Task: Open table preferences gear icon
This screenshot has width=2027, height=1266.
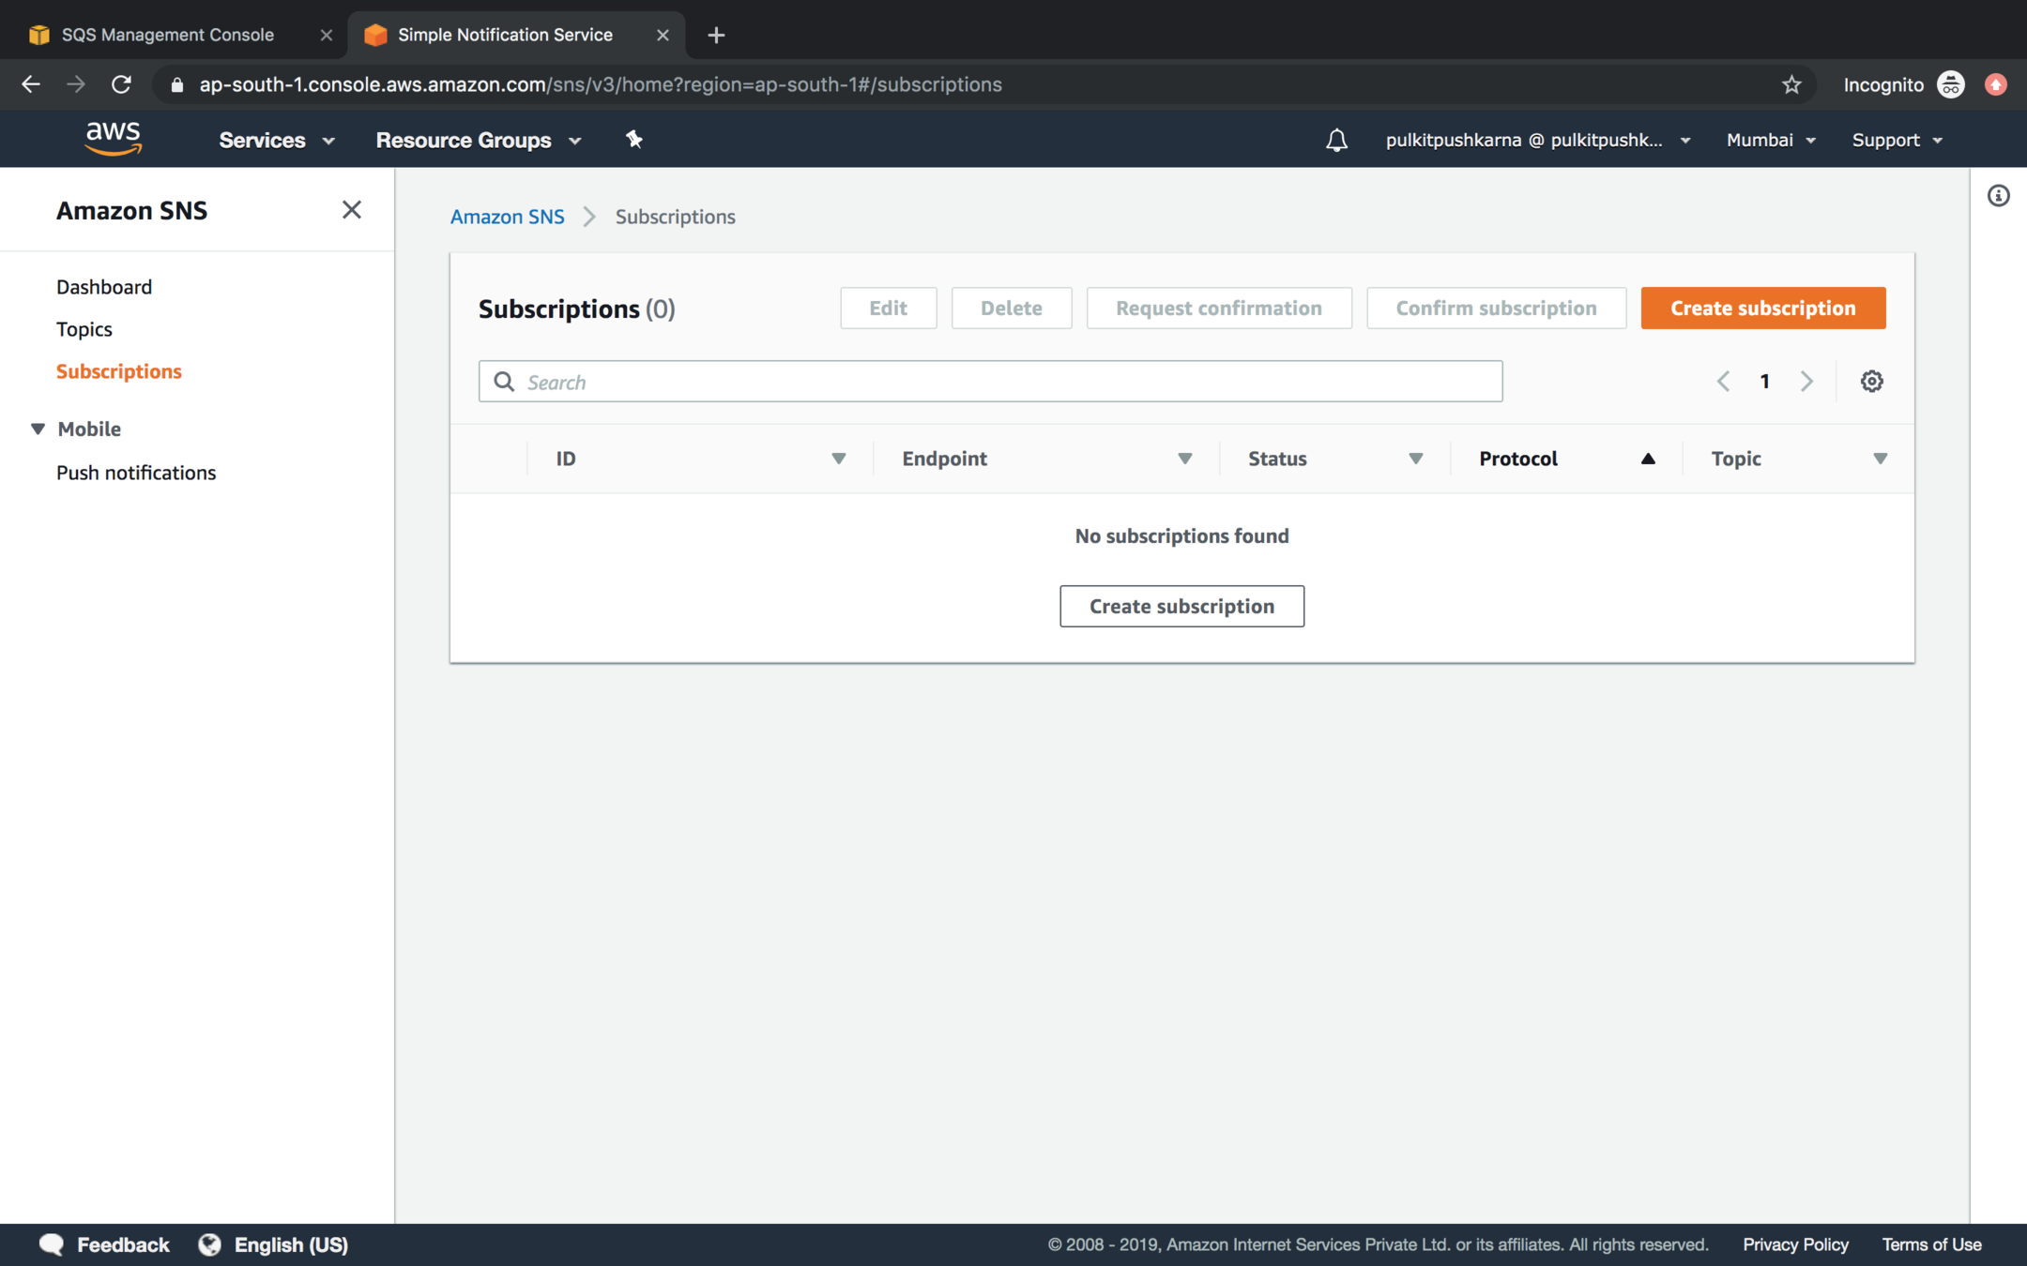Action: (x=1871, y=381)
